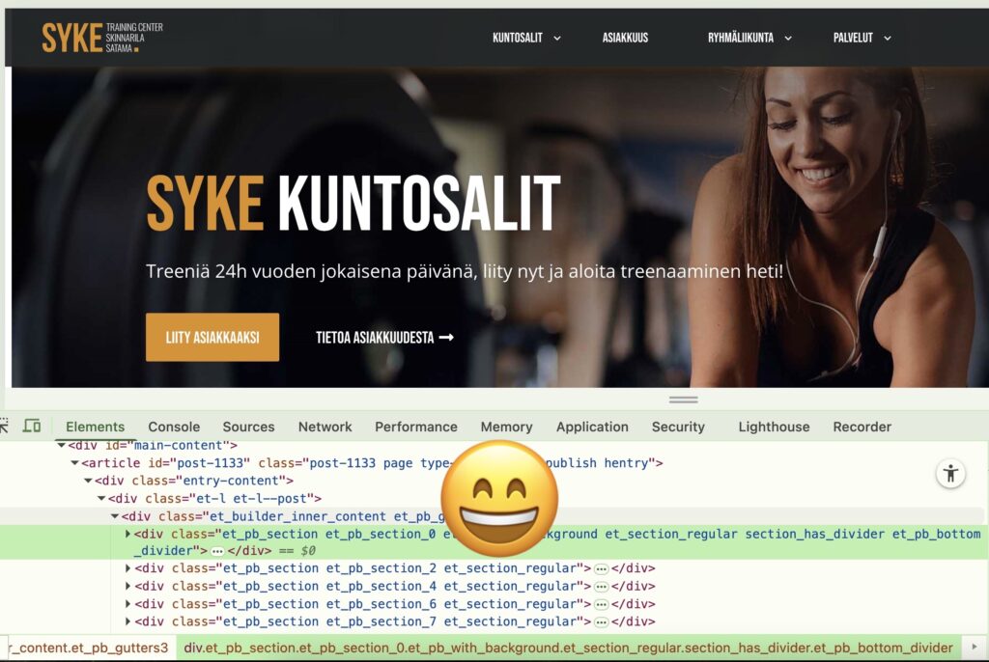989x662 pixels.
Task: Collapse the article post-1133 node
Action: pos(74,463)
